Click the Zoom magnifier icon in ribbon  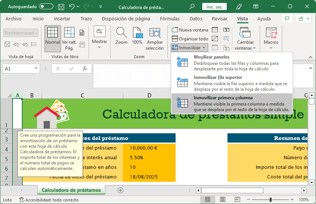pos(121,36)
